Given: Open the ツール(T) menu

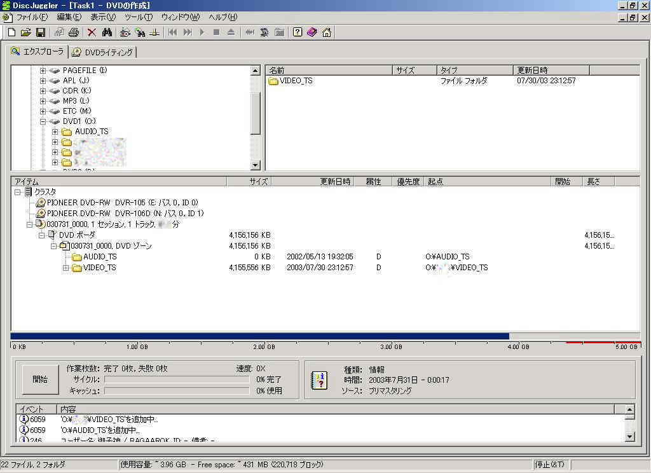Looking at the screenshot, I should [138, 17].
